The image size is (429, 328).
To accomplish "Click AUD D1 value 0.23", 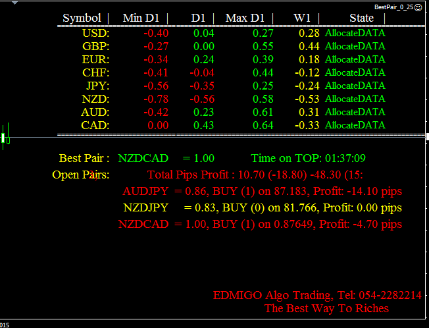I will (x=204, y=112).
